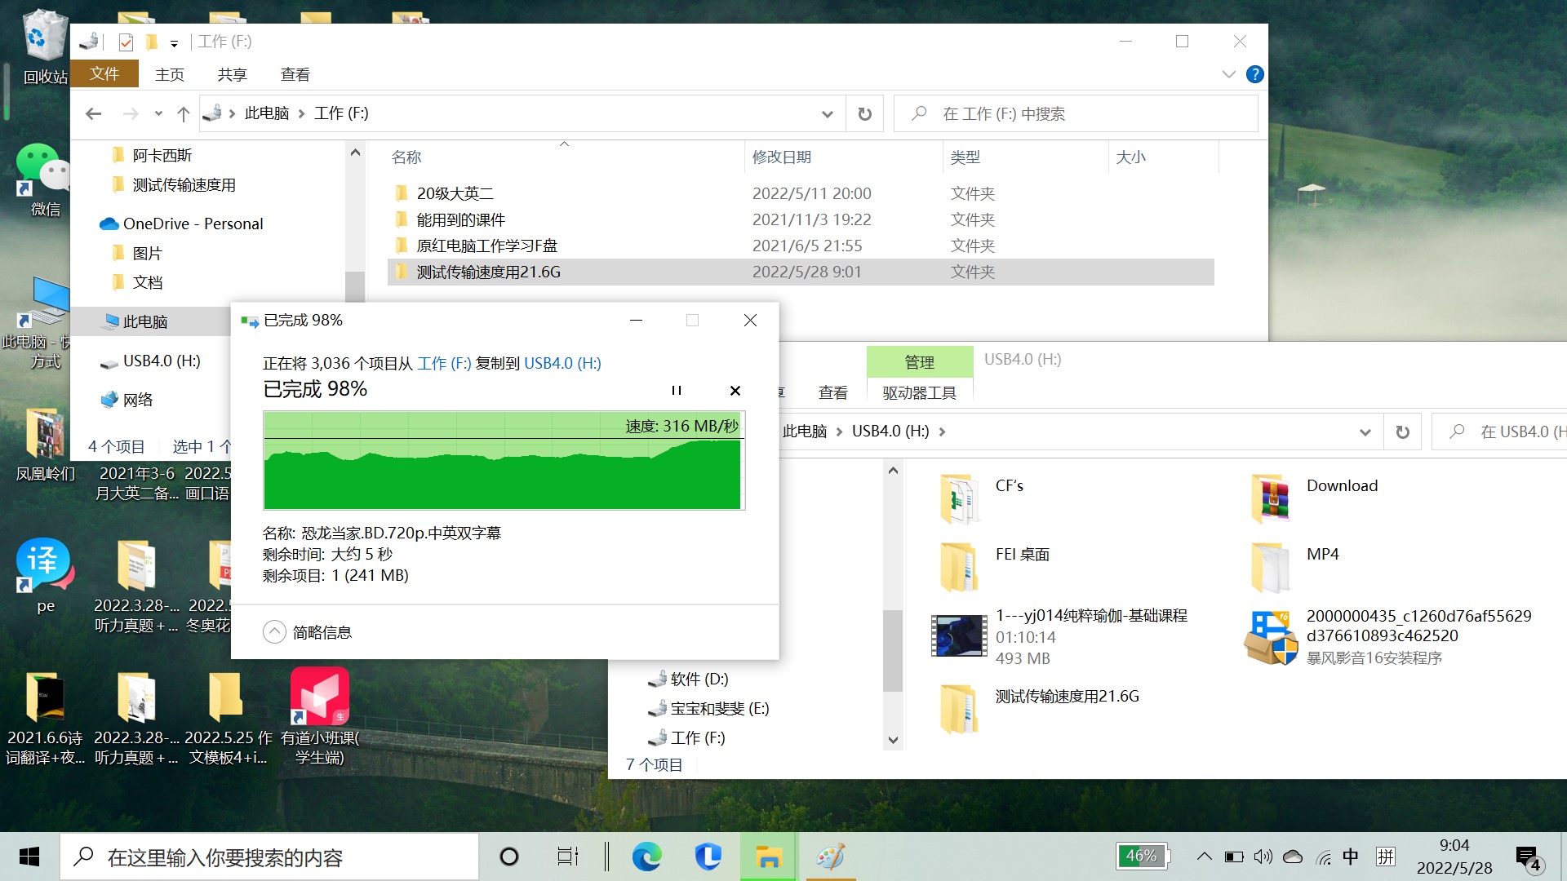
Task: Click the 共享 menu tab in ribbon
Action: tap(230, 73)
